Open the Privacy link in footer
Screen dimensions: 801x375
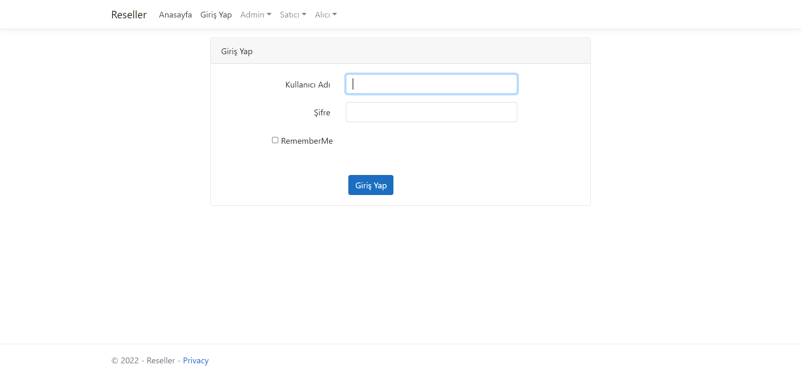[196, 360]
